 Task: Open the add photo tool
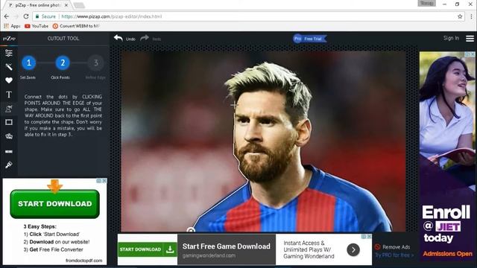(x=9, y=136)
